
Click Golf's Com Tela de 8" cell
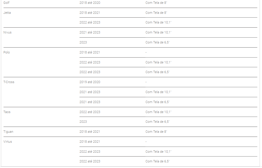(156, 3)
